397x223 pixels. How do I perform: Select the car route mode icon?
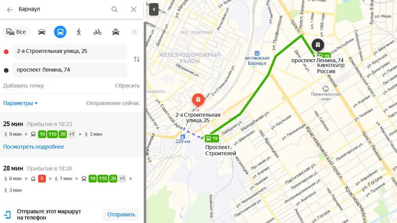(42, 32)
